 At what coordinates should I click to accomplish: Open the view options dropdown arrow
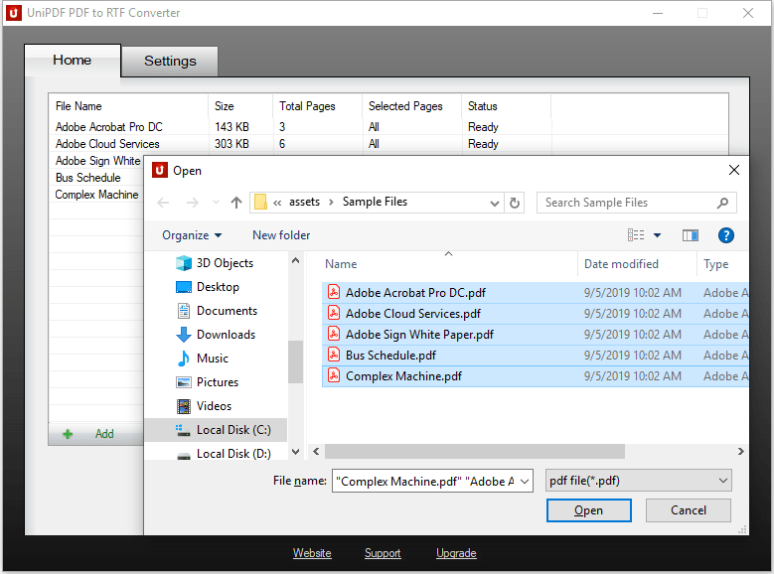point(657,235)
